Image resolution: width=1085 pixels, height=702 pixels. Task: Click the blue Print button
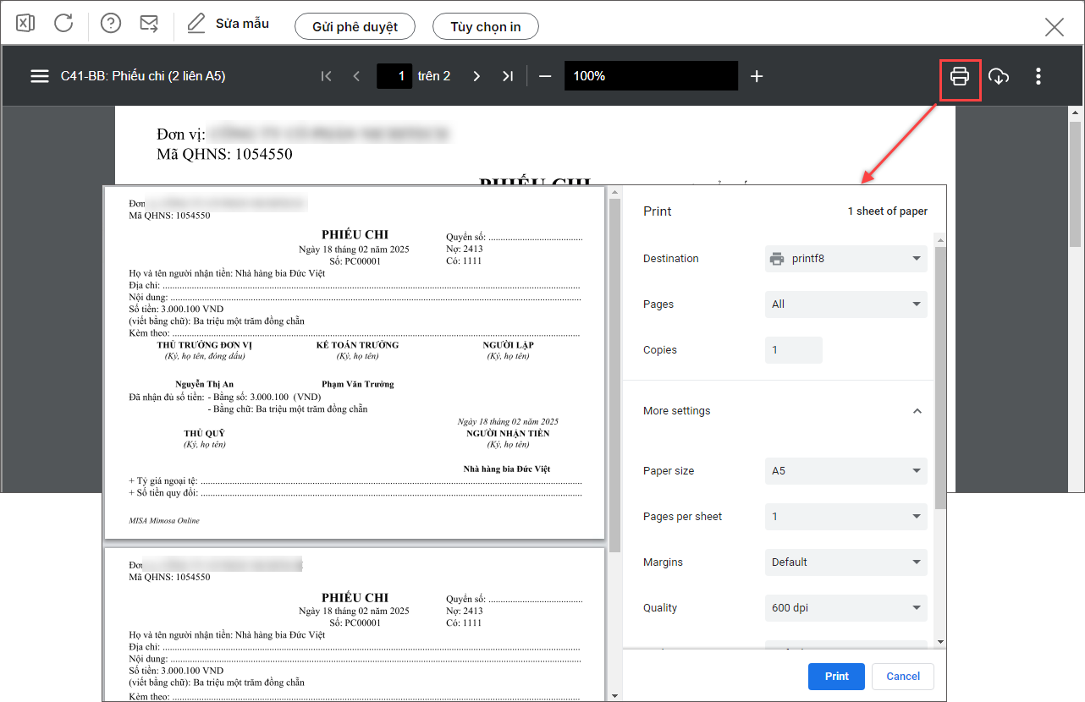836,677
